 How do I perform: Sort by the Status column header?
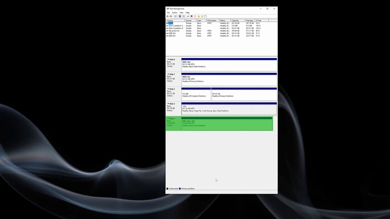coord(225,20)
